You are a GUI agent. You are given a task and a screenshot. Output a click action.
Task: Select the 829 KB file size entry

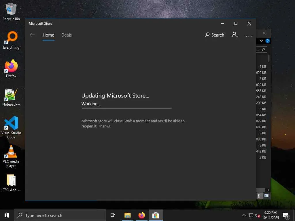coord(261,121)
